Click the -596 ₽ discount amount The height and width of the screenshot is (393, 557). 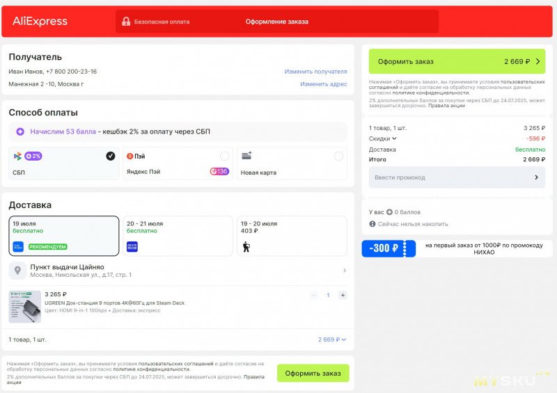point(535,138)
